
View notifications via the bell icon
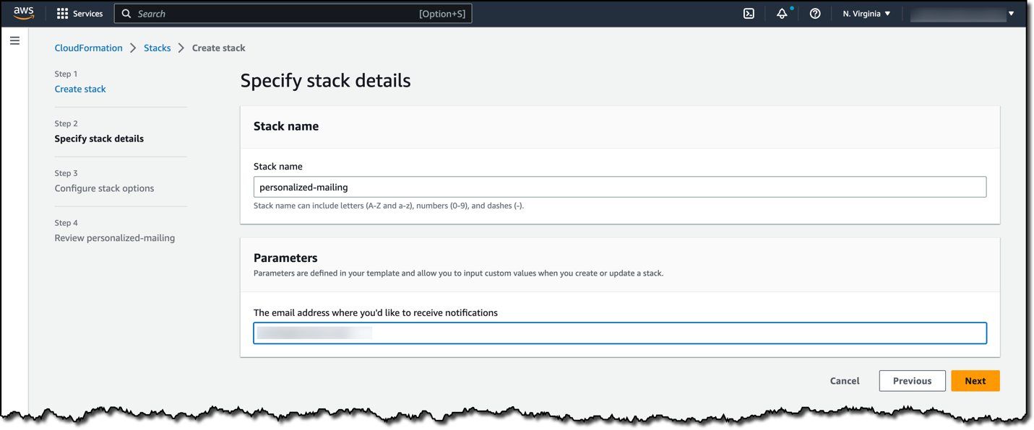[x=782, y=13]
